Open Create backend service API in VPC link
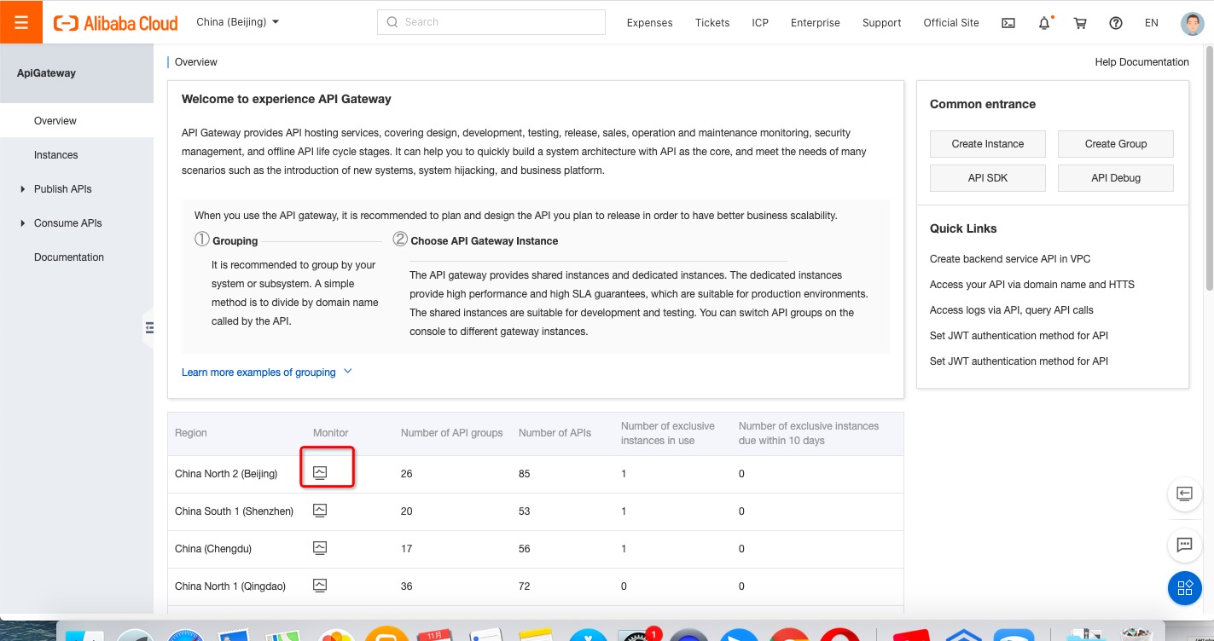The width and height of the screenshot is (1214, 641). [x=1010, y=259]
